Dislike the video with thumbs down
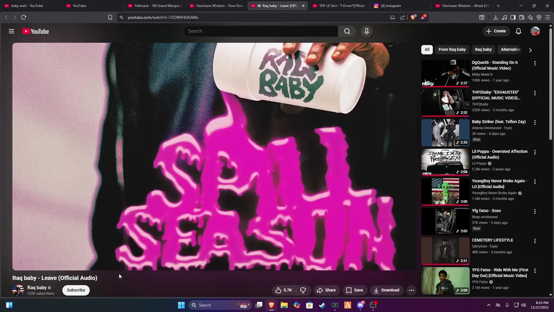 [x=303, y=290]
